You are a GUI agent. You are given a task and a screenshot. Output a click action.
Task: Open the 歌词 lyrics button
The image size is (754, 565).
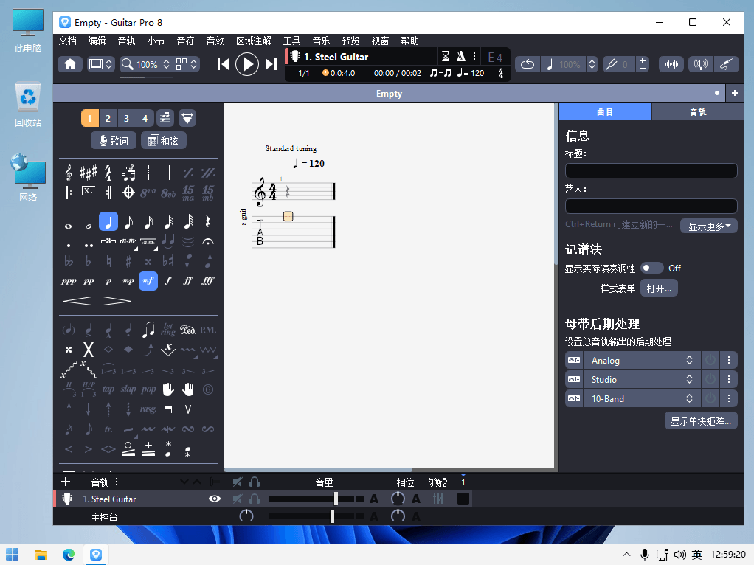[x=114, y=140]
